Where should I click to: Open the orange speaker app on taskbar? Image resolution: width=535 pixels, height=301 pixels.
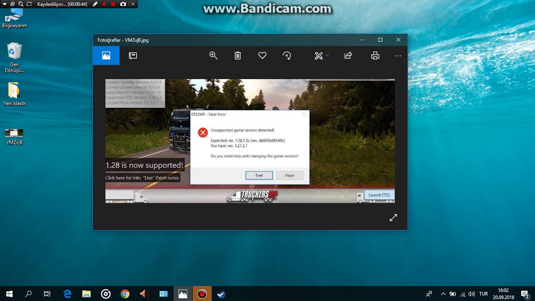click(144, 294)
